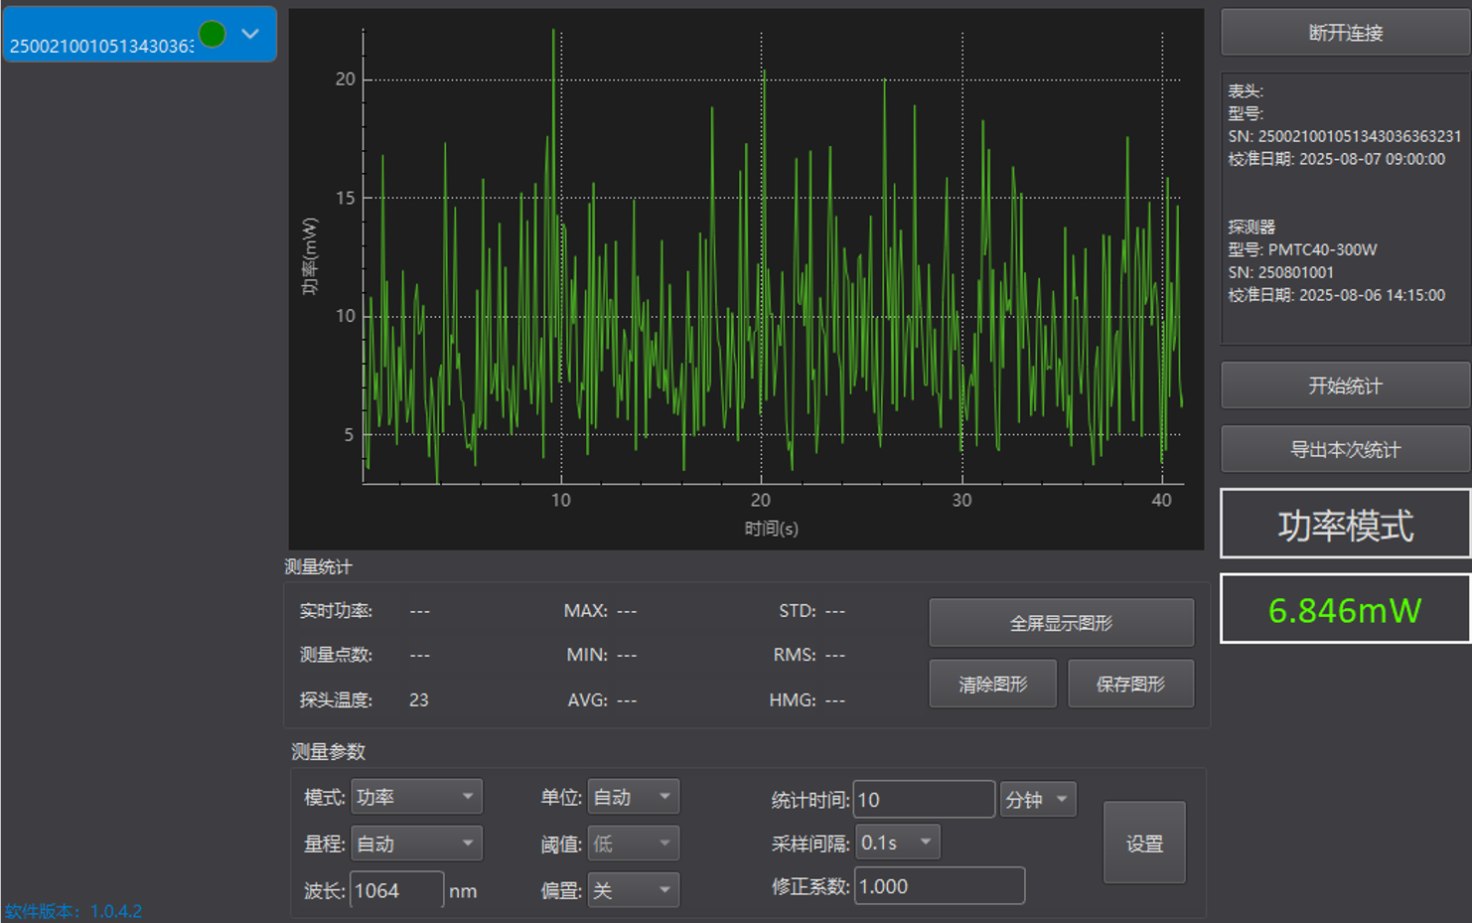Save the chart using 保存图形
The width and height of the screenshot is (1472, 923).
tap(1130, 684)
